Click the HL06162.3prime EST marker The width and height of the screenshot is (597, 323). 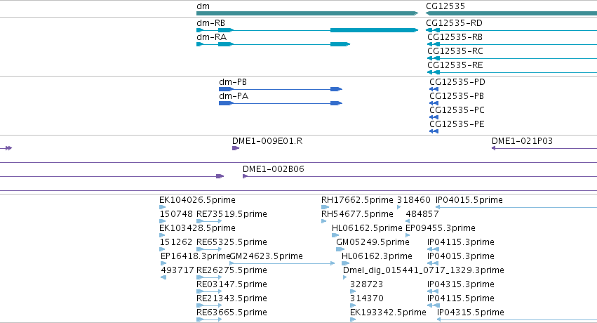coord(345,263)
